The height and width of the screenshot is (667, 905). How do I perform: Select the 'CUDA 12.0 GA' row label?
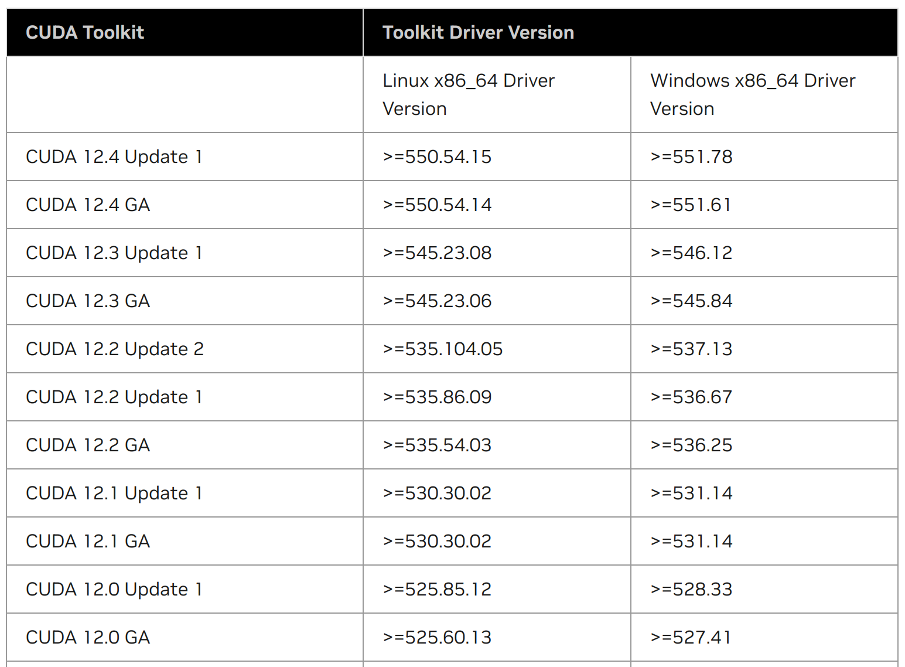(x=88, y=637)
